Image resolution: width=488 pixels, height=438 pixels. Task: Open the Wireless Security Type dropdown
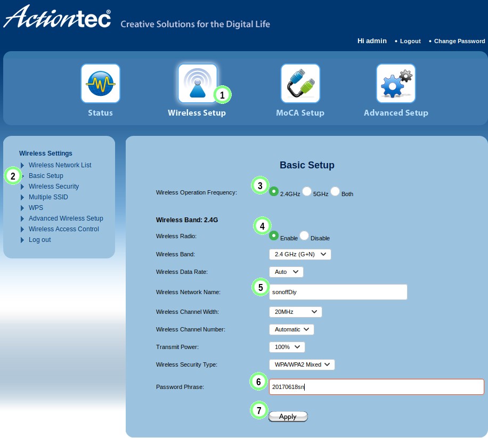tap(302, 364)
